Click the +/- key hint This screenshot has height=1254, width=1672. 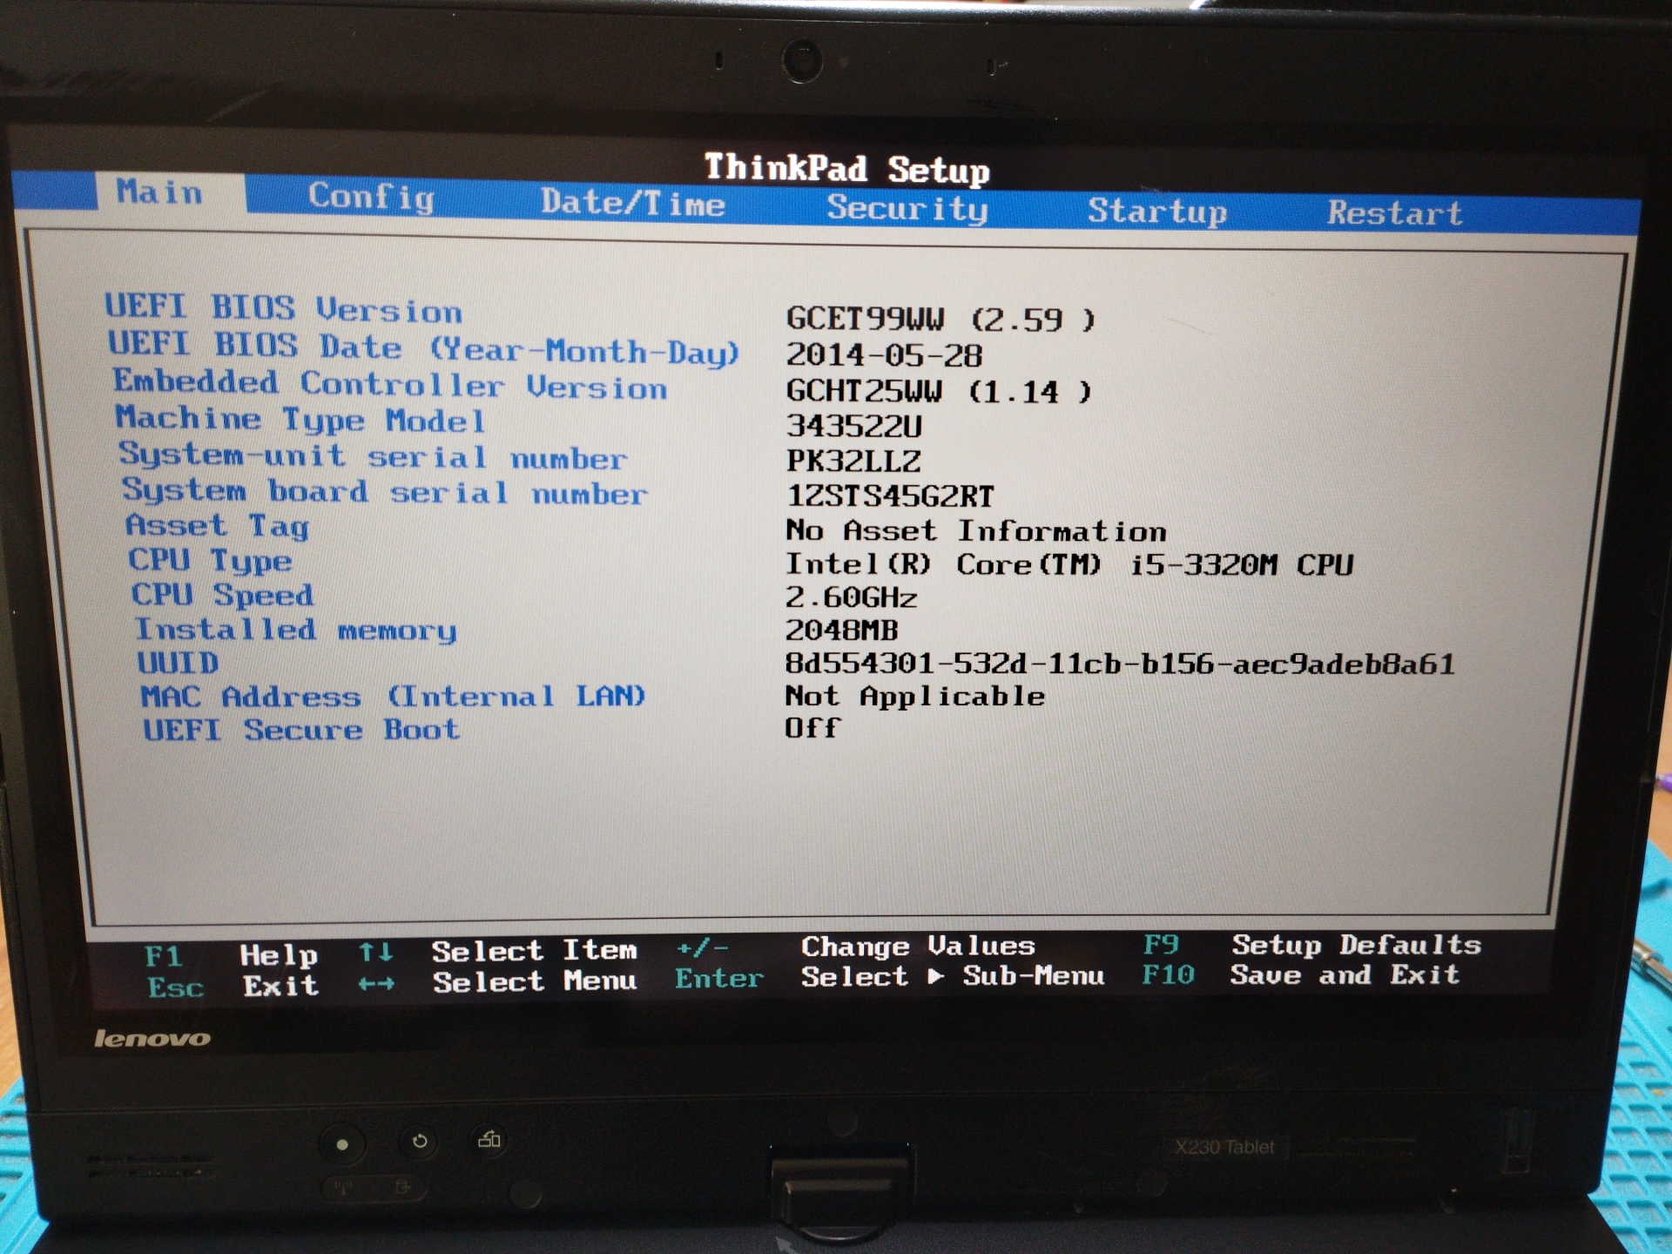point(702,947)
